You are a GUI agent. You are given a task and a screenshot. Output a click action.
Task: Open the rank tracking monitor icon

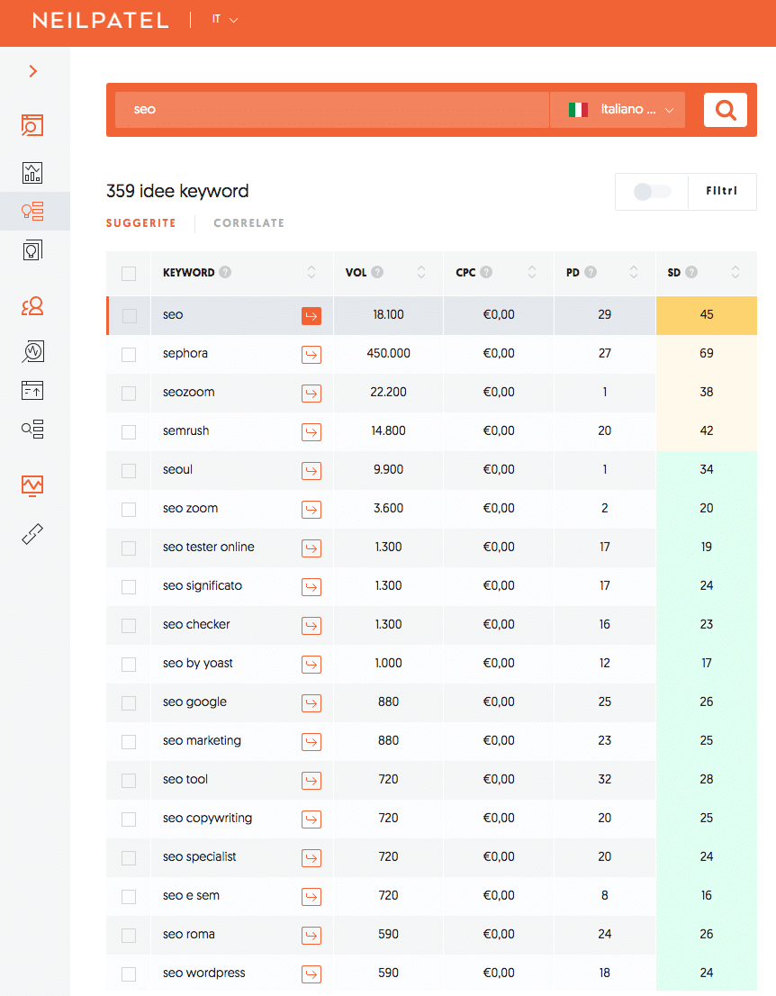[32, 485]
